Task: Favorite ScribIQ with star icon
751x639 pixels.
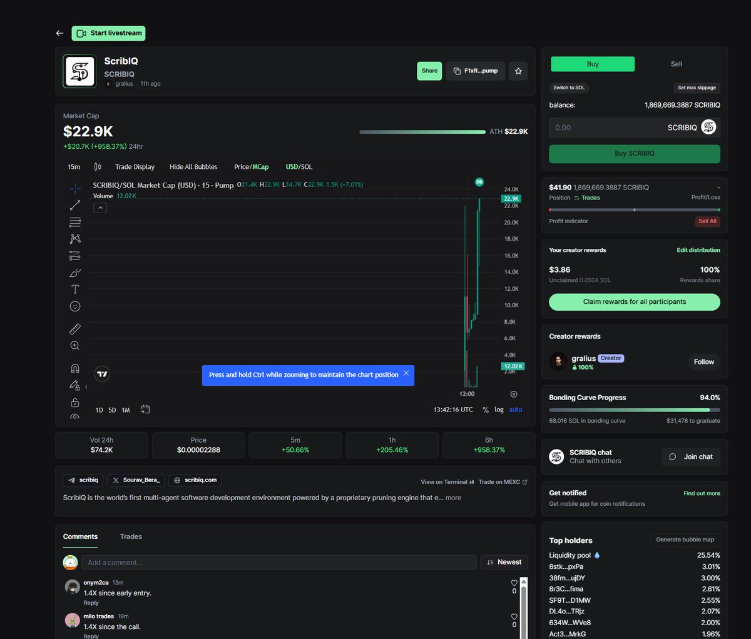Action: [518, 71]
